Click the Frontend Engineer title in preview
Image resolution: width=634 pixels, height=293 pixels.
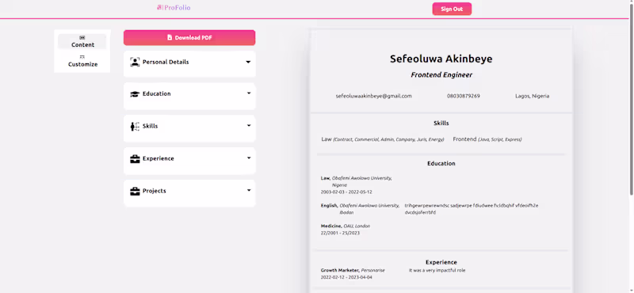click(441, 74)
